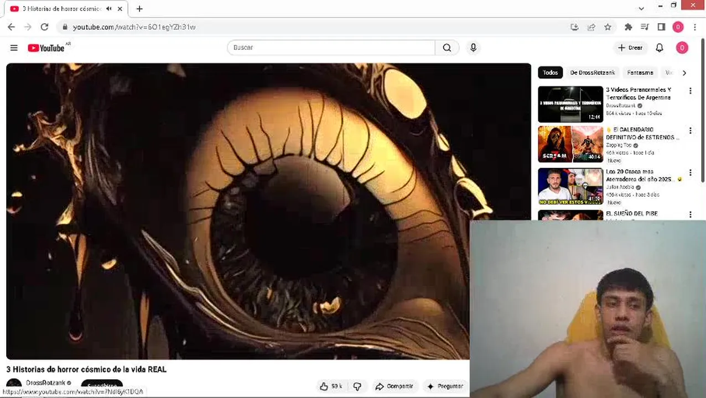The image size is (706, 398).
Task: Click the Preguntar button
Action: (x=444, y=386)
